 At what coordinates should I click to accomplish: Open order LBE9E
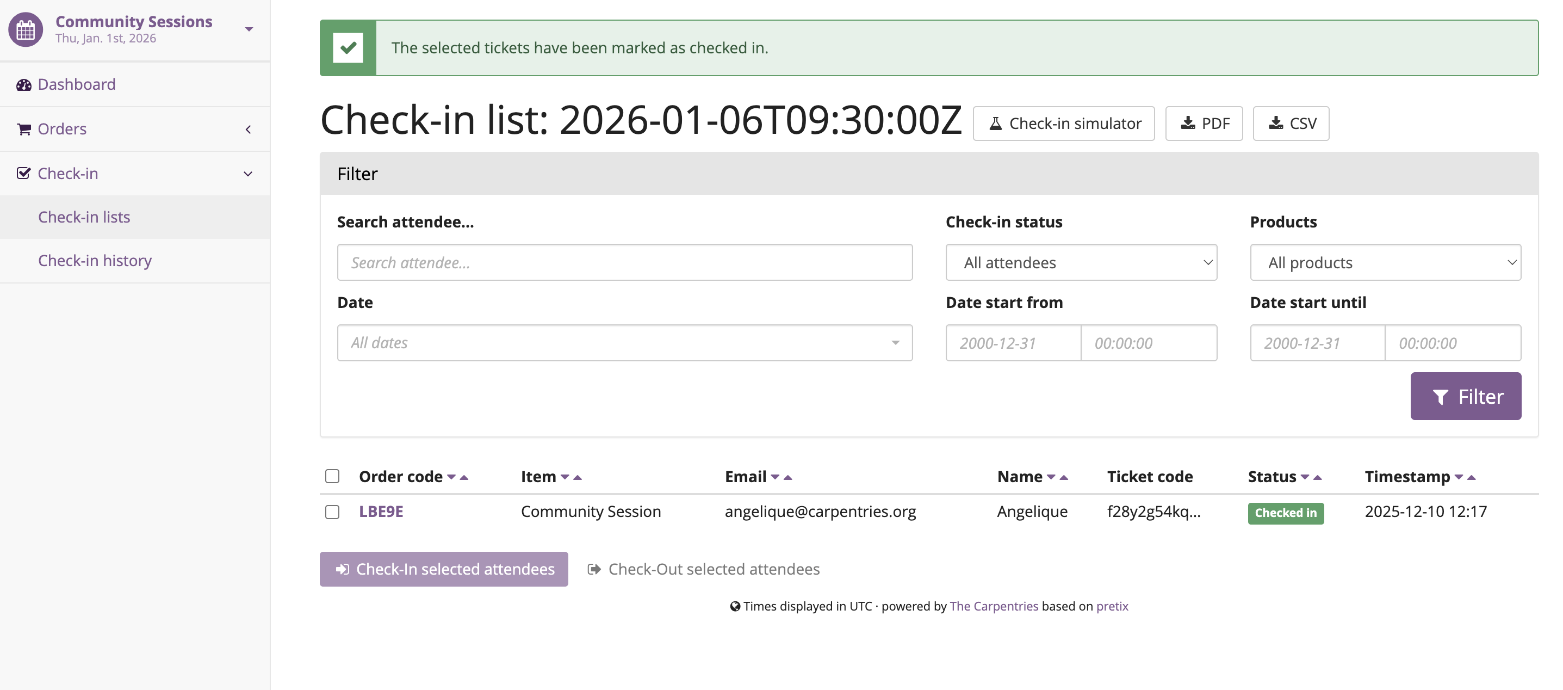(382, 512)
